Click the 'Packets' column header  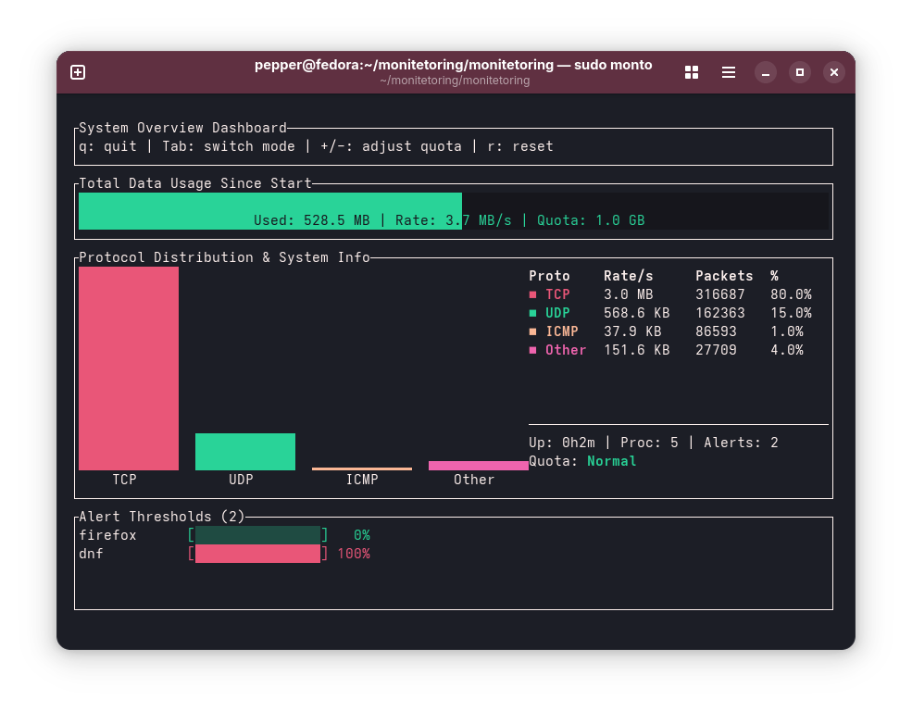pyautogui.click(x=724, y=276)
